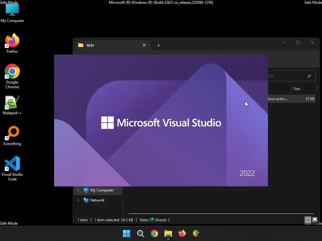
Task: Minimize the File Explorer window
Action: point(284,42)
